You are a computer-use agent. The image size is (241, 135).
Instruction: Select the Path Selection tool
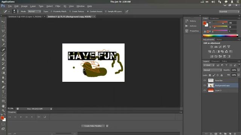tap(3, 96)
